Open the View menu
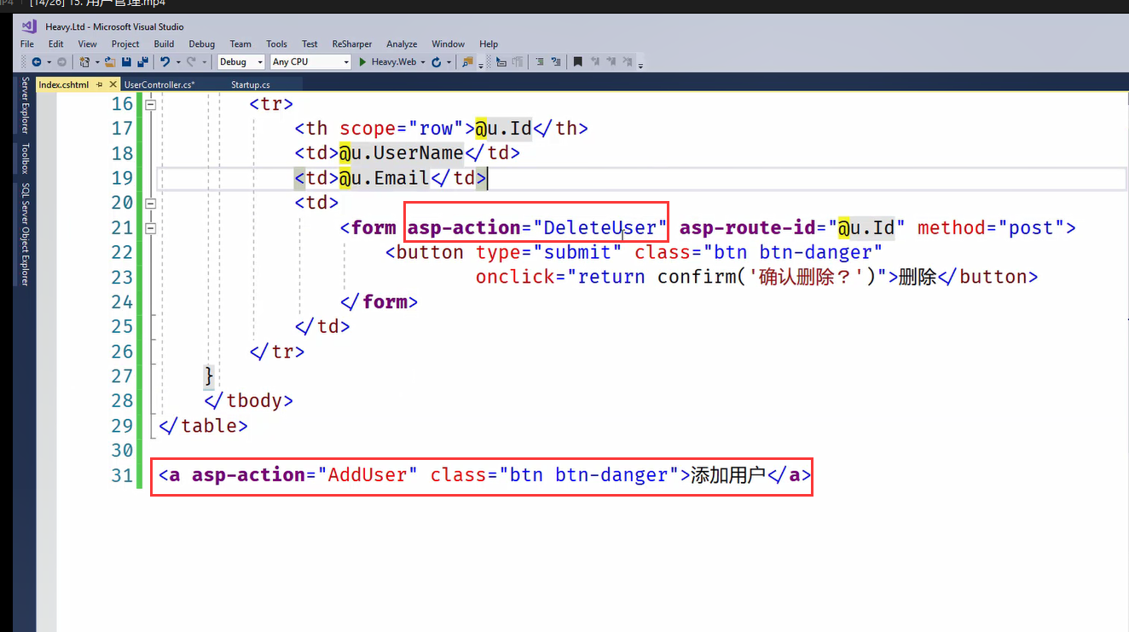The width and height of the screenshot is (1129, 632). tap(87, 44)
